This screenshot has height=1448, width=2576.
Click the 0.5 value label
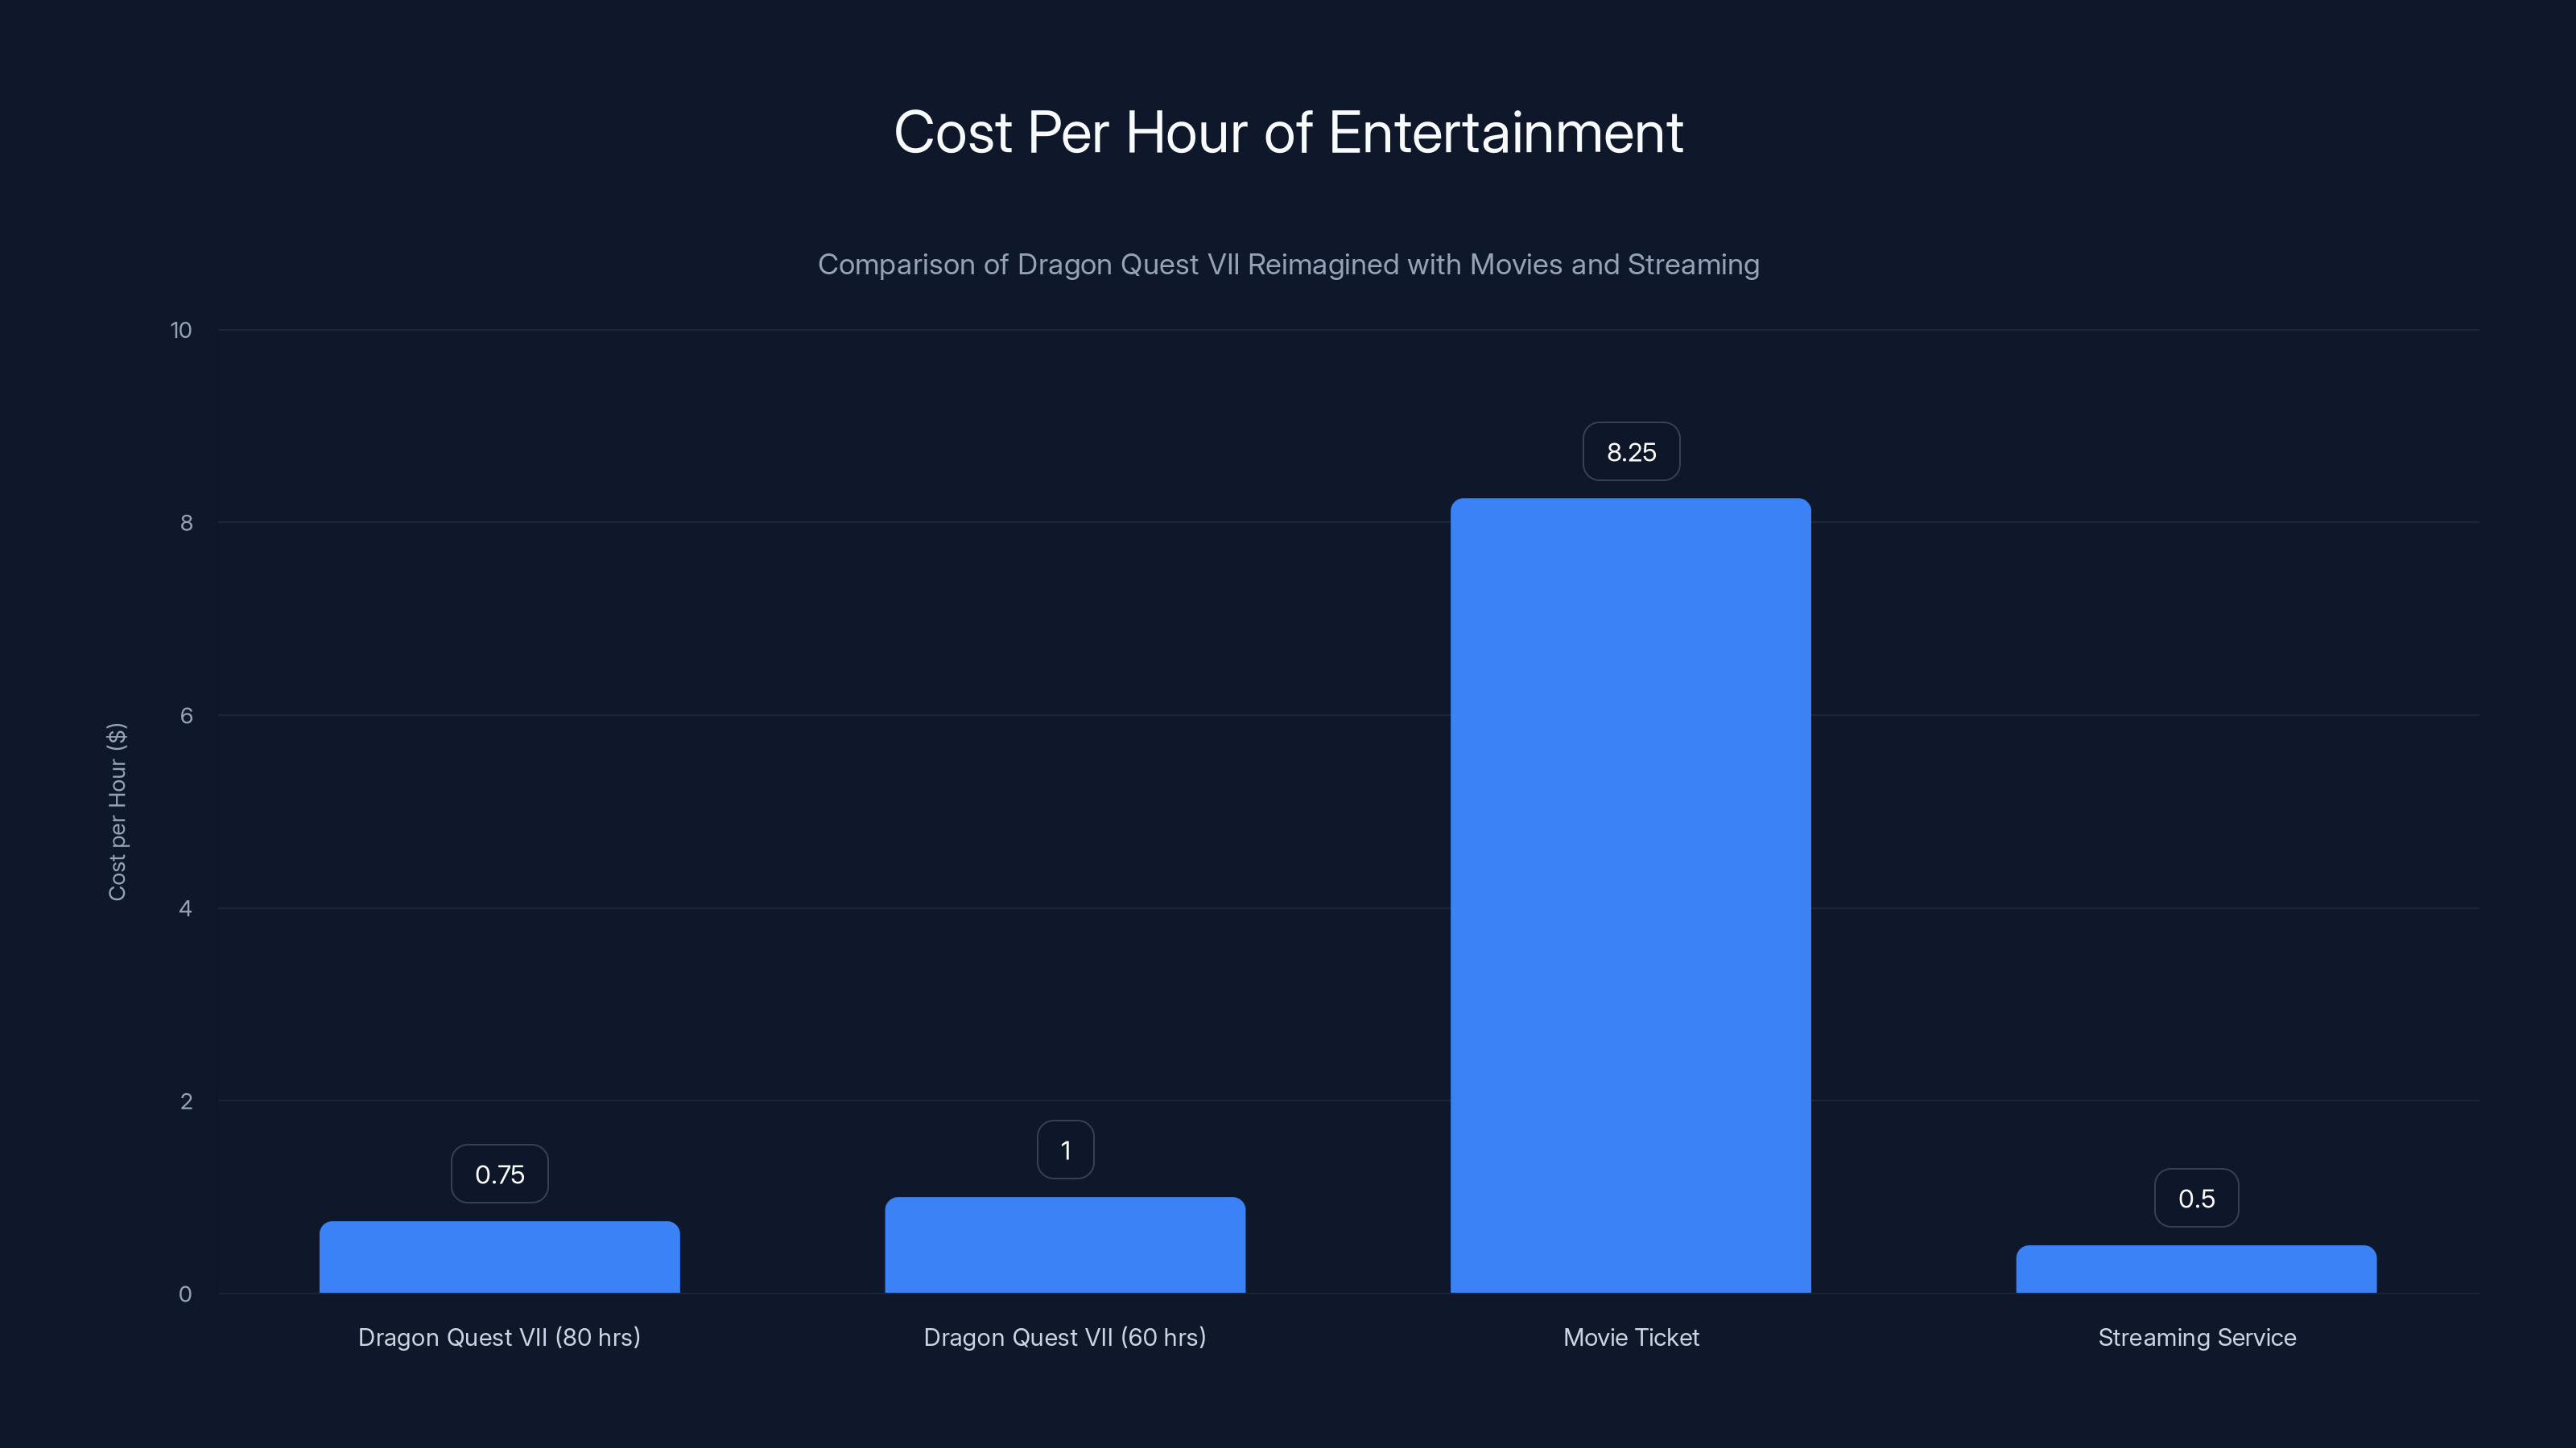click(x=2196, y=1197)
